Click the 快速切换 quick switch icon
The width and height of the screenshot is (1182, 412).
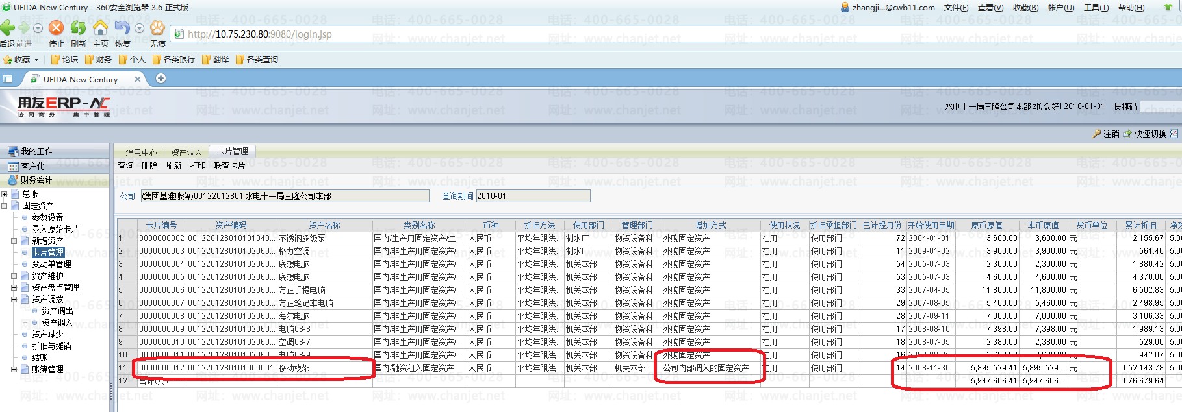[1127, 134]
